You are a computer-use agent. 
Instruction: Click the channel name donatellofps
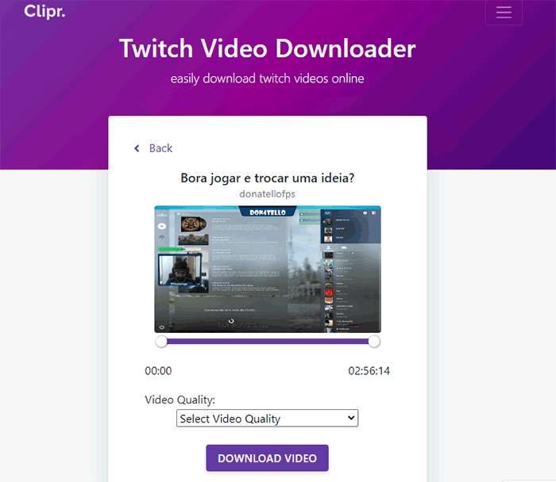tap(268, 194)
